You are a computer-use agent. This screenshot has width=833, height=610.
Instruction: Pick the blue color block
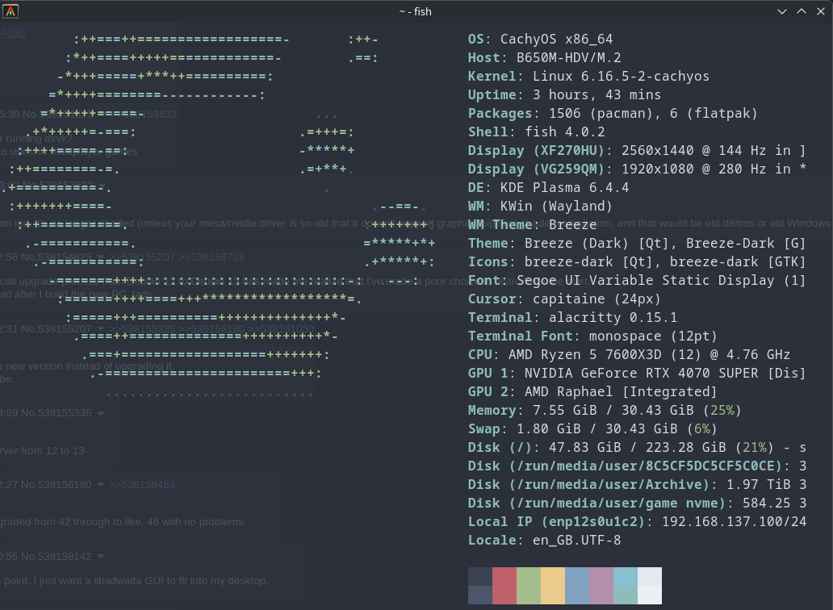[577, 585]
